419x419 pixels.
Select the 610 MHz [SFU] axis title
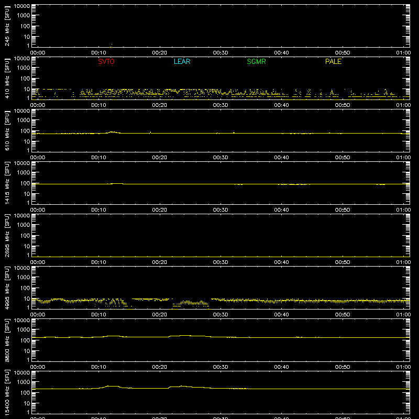tap(7, 131)
